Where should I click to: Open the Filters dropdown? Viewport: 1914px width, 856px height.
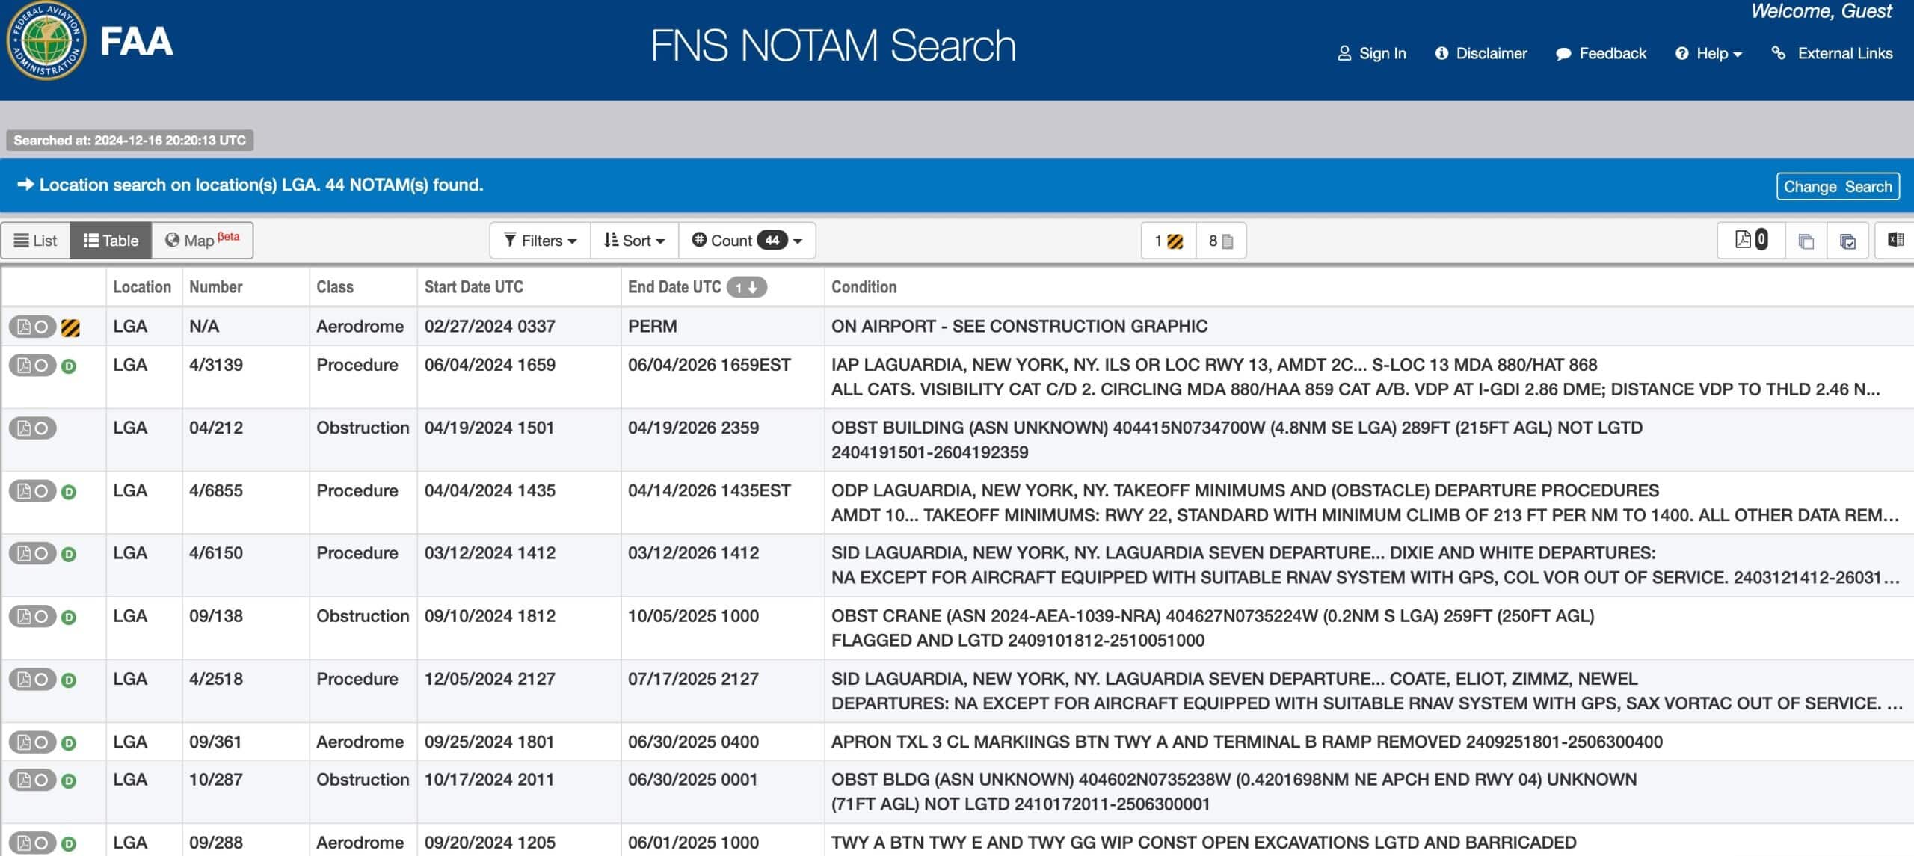pos(540,241)
